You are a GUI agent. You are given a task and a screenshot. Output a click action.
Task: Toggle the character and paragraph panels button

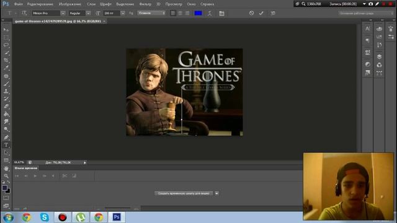(221, 13)
